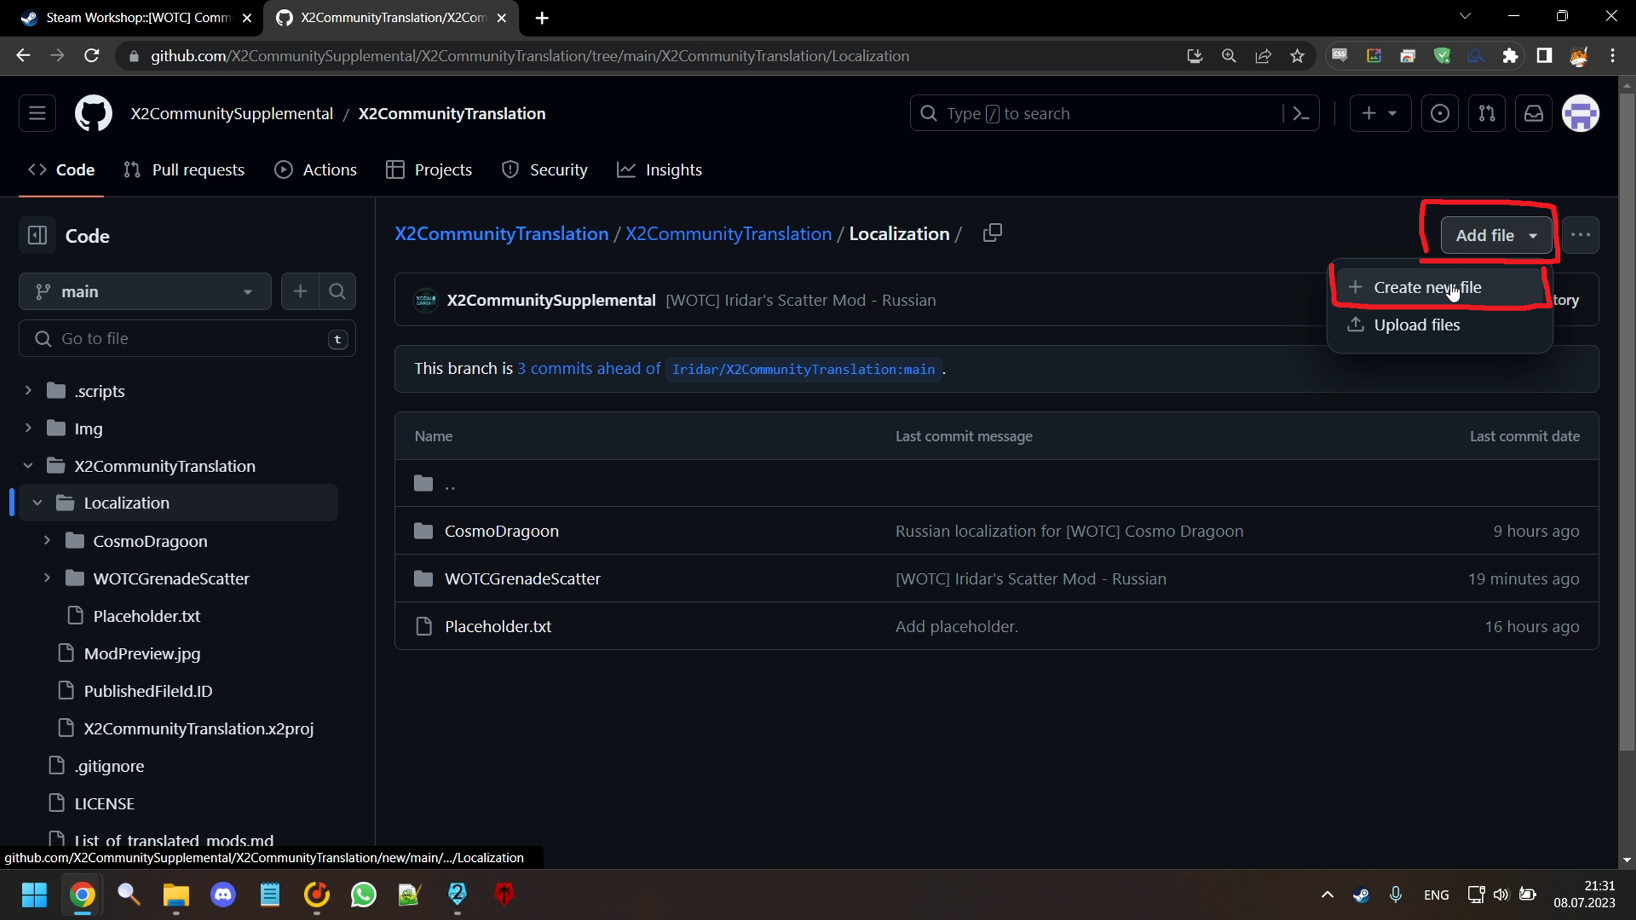1636x920 pixels.
Task: Collapse the Code file tree panel
Action: click(x=37, y=236)
